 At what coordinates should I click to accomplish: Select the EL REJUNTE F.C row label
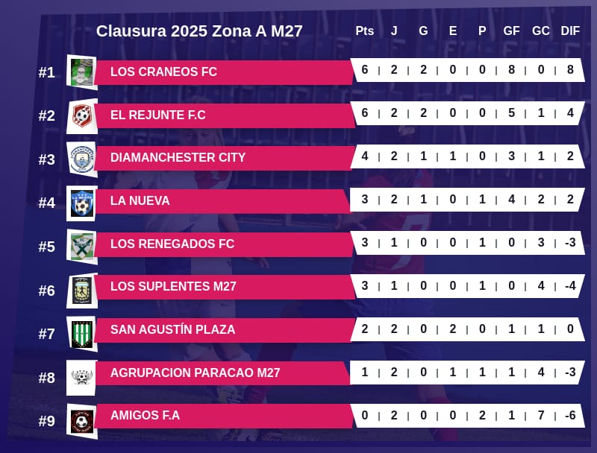(x=157, y=115)
